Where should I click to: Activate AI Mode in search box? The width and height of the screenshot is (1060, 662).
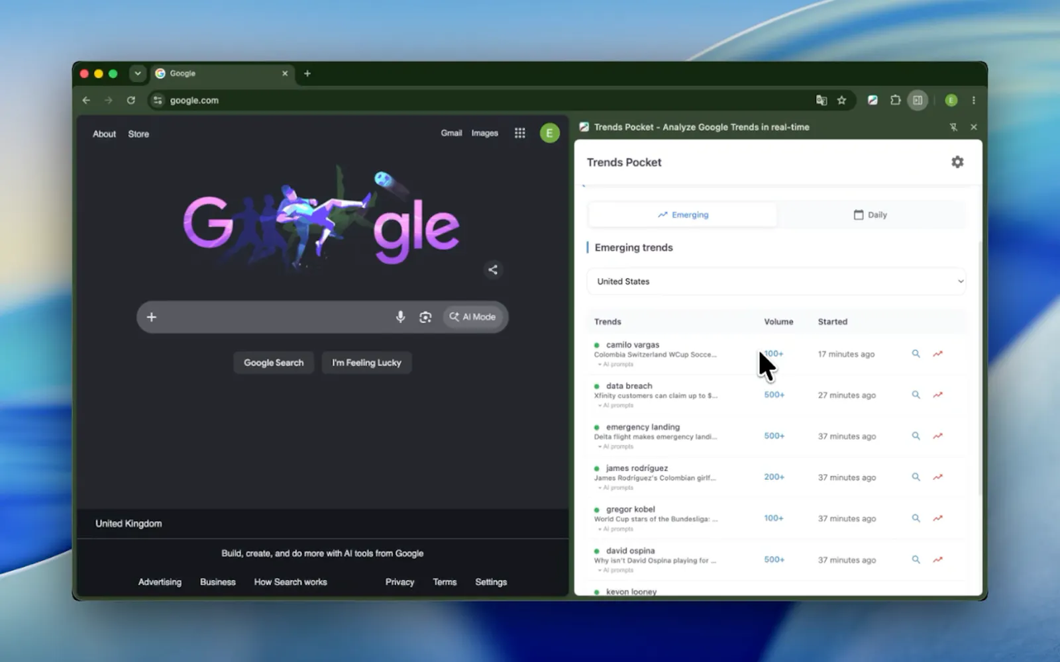tap(472, 317)
